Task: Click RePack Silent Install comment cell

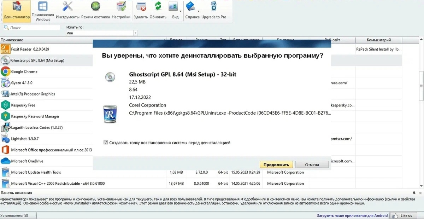Action: click(379, 49)
